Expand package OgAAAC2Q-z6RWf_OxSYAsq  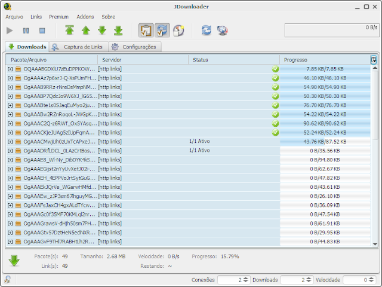tap(10, 124)
